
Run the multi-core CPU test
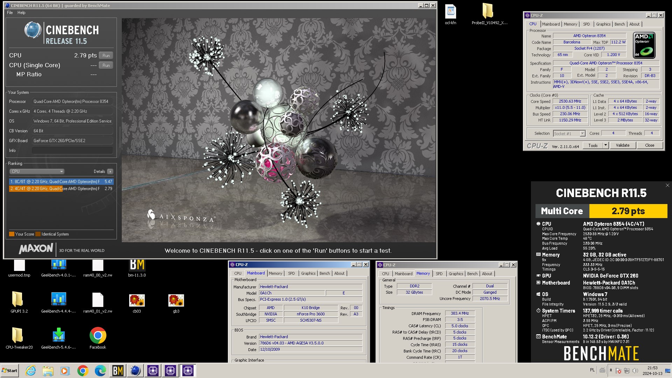click(106, 56)
